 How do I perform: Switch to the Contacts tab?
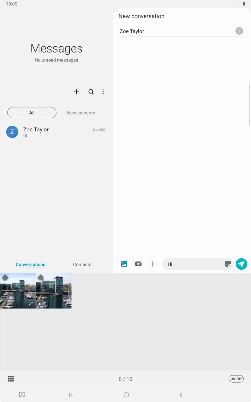(82, 264)
